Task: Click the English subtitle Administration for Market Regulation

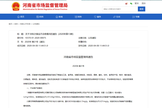Action: 45,9
